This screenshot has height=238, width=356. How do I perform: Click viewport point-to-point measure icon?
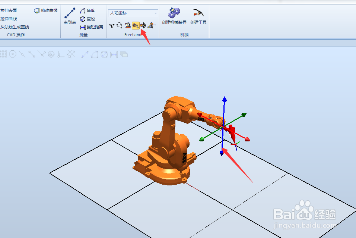pyautogui.click(x=85, y=54)
